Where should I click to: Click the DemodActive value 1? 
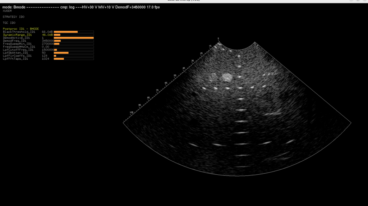pyautogui.click(x=43, y=38)
